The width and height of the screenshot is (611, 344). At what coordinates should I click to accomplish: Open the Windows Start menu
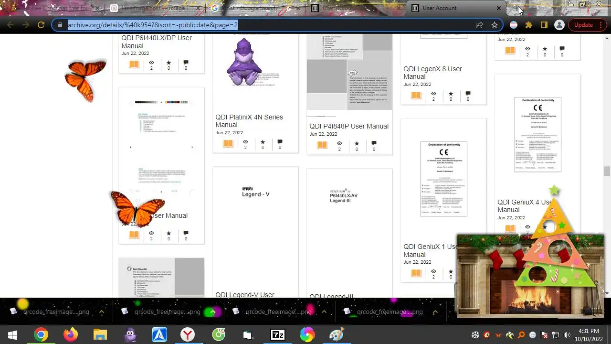13,335
